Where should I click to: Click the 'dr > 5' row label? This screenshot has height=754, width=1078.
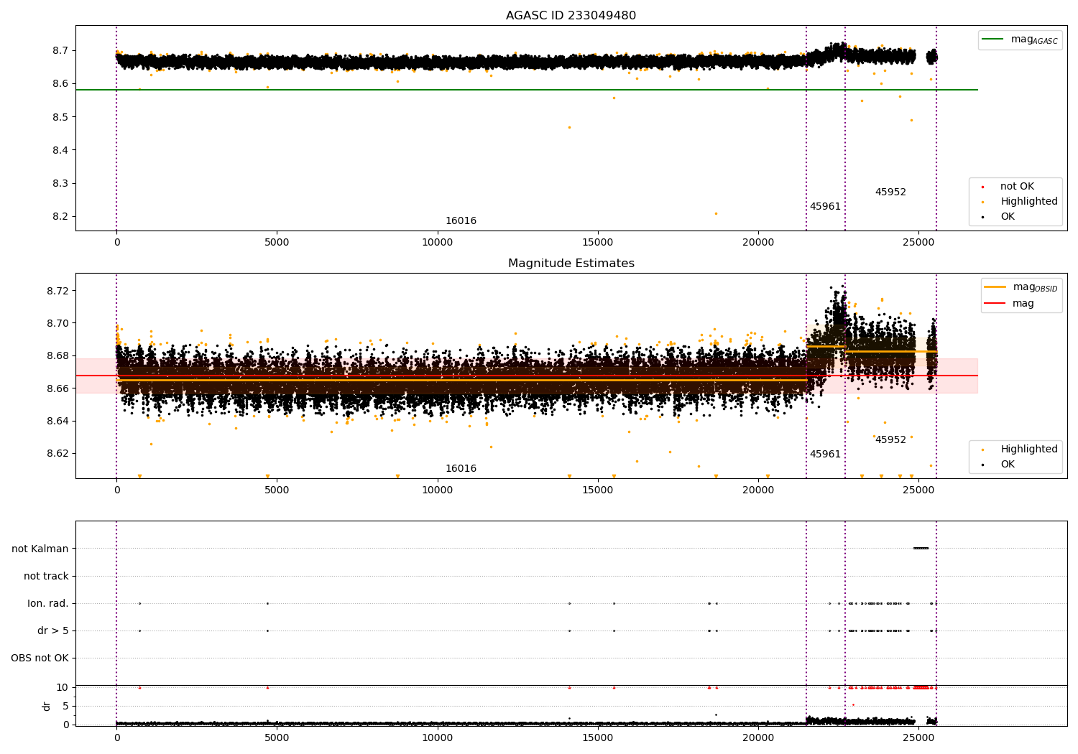53,631
